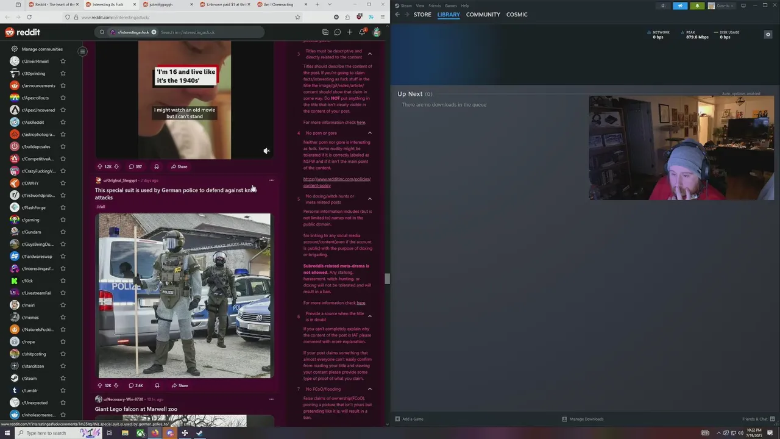Open u/Original_Shegypt profile

(120, 180)
